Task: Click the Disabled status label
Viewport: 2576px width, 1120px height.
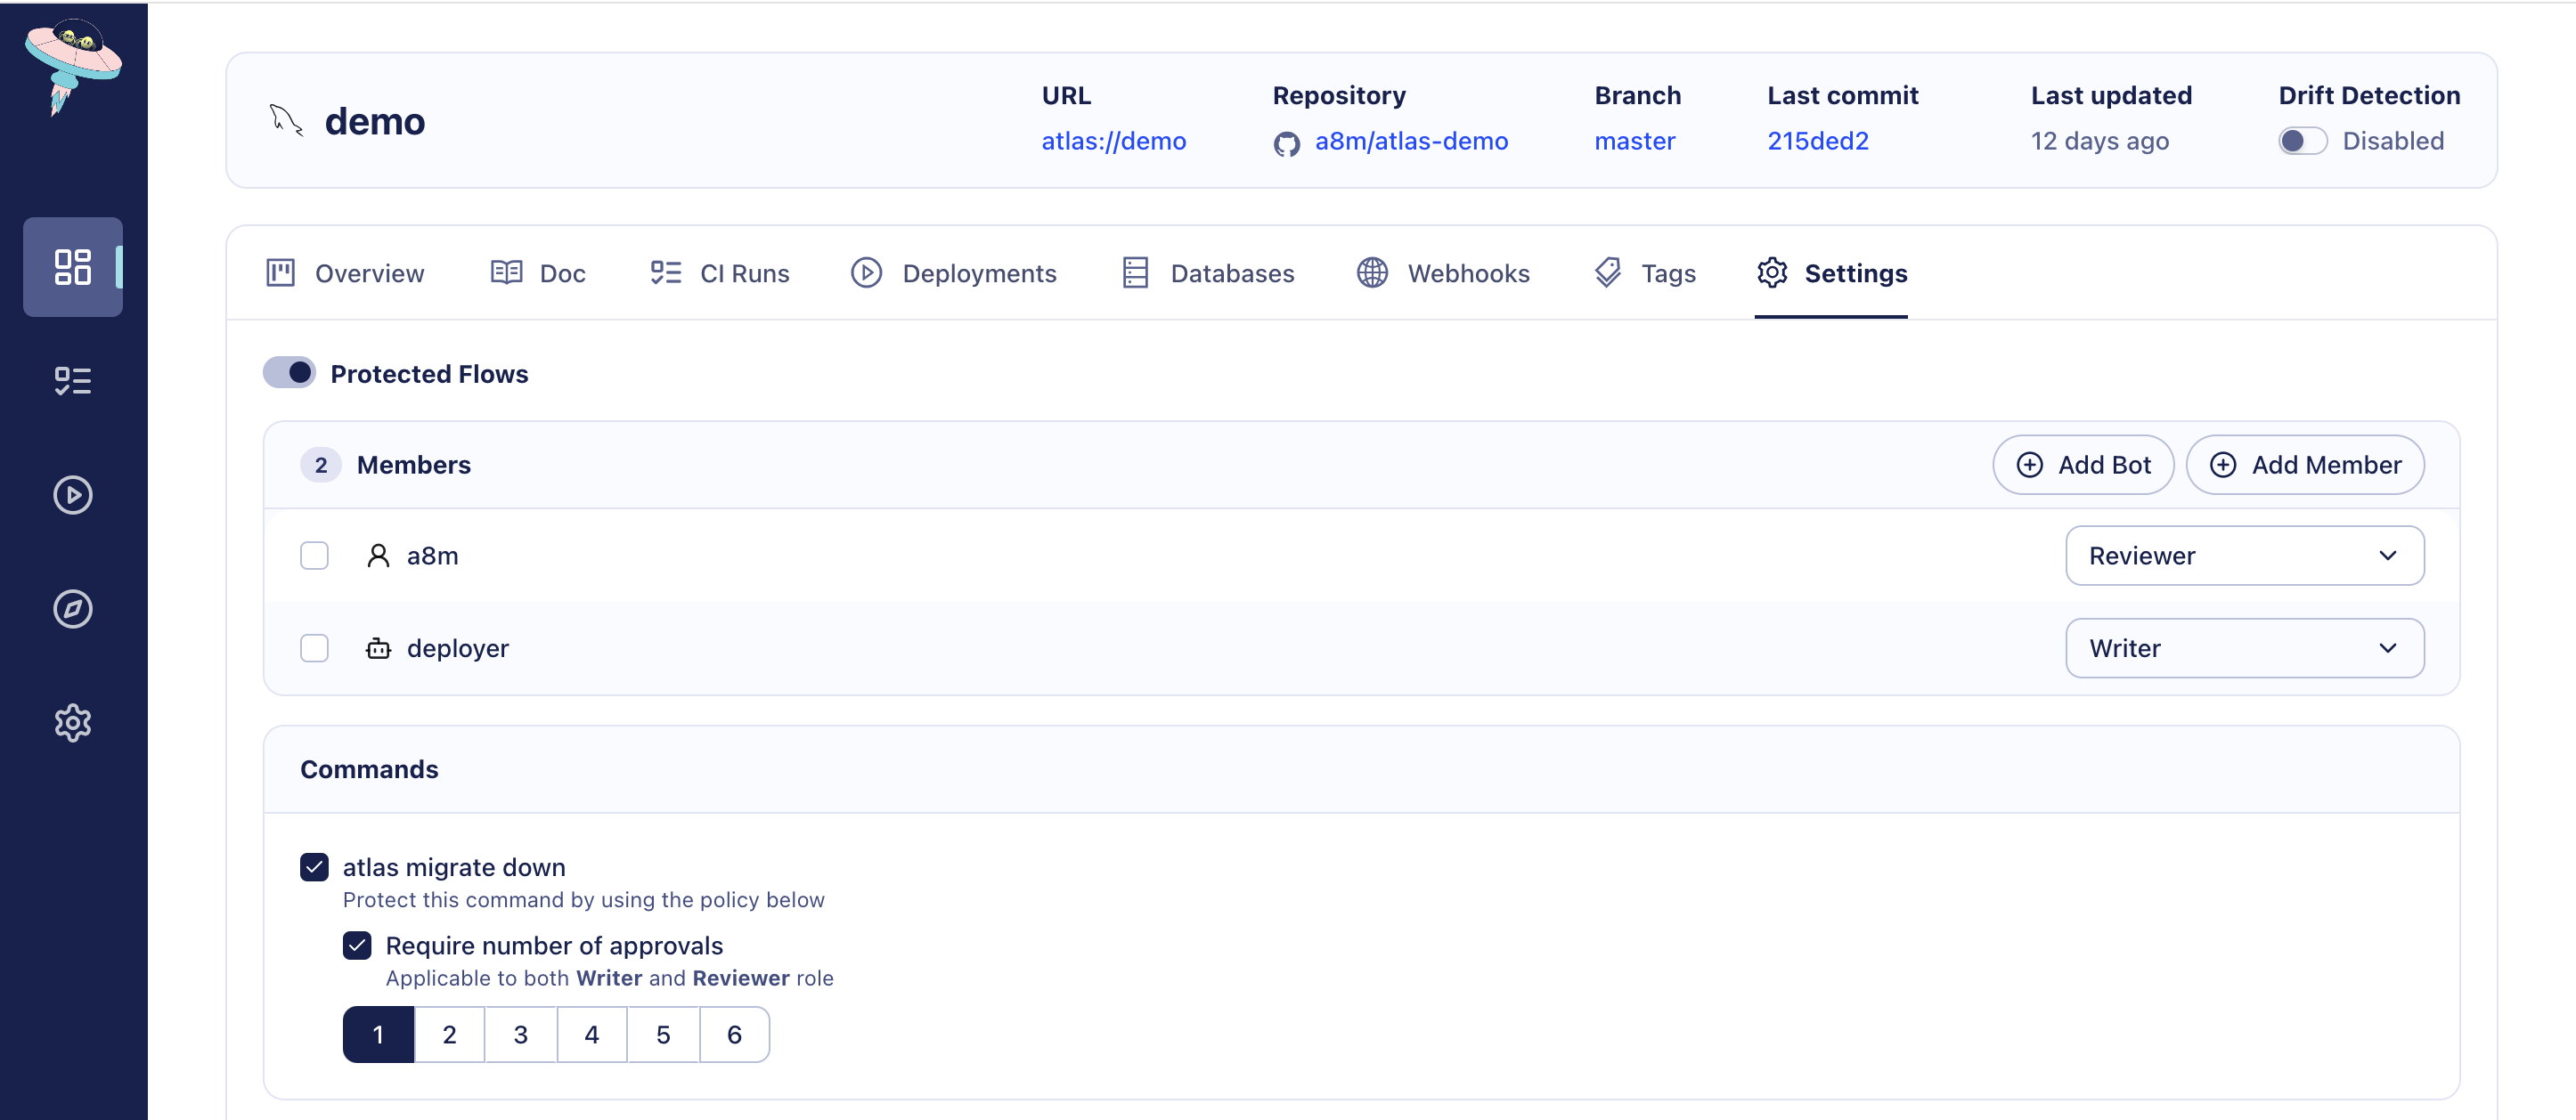Action: point(2393,141)
